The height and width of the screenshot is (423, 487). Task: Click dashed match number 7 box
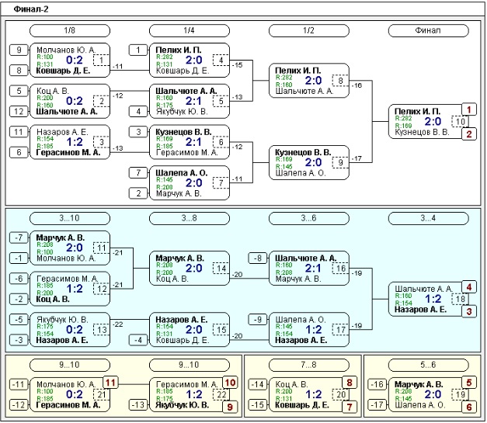pyautogui.click(x=221, y=183)
